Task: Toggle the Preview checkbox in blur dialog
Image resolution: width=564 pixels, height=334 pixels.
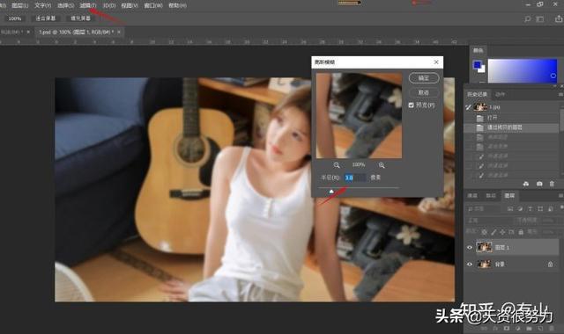Action: point(412,105)
